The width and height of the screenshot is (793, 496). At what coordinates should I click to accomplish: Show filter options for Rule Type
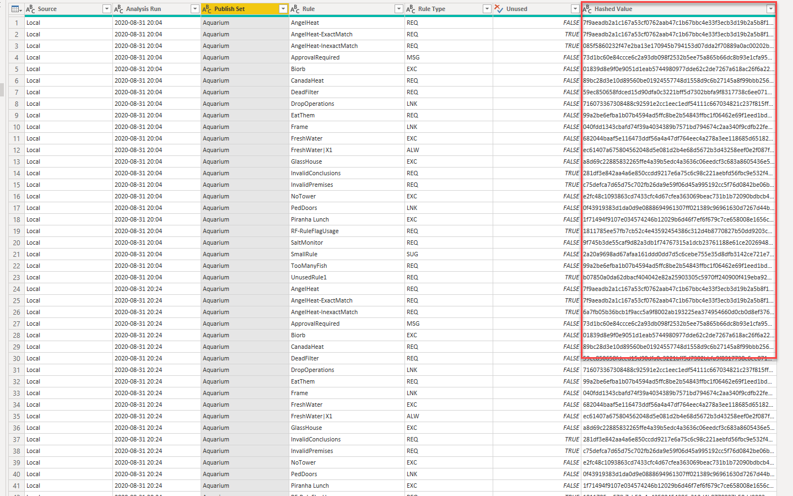[487, 9]
